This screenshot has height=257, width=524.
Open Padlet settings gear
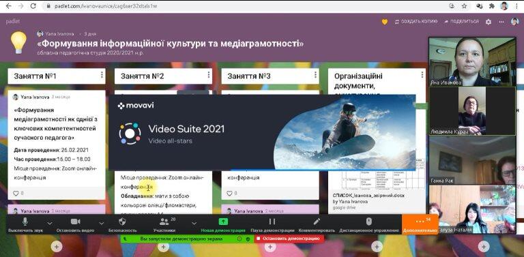click(x=489, y=22)
